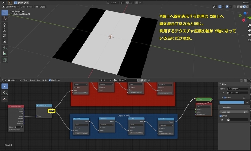The height and width of the screenshot is (151, 251).
Task: Switch to solid viewport shading
Action: click(x=241, y=7)
